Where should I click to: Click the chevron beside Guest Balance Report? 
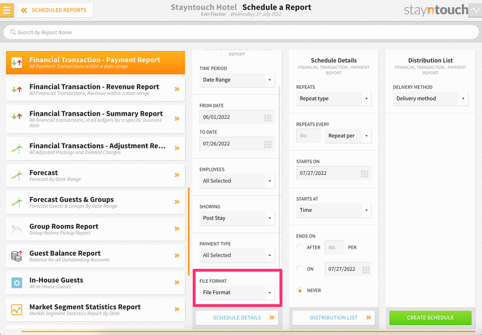point(177,256)
